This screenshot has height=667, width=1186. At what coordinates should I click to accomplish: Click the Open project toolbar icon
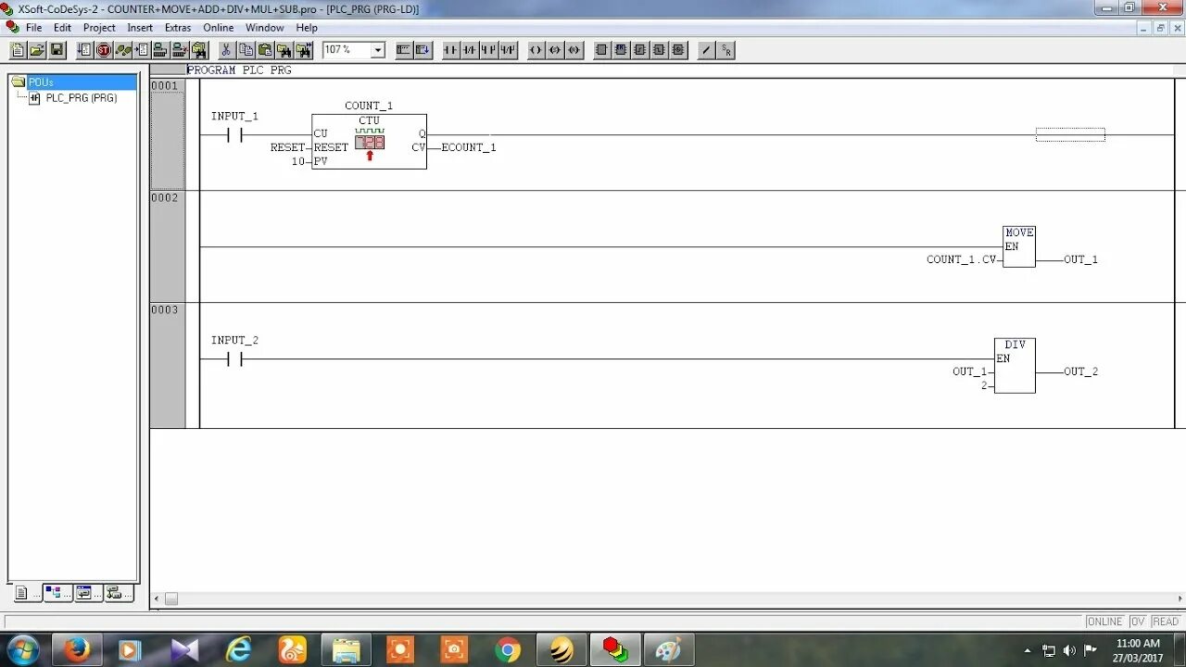click(37, 50)
